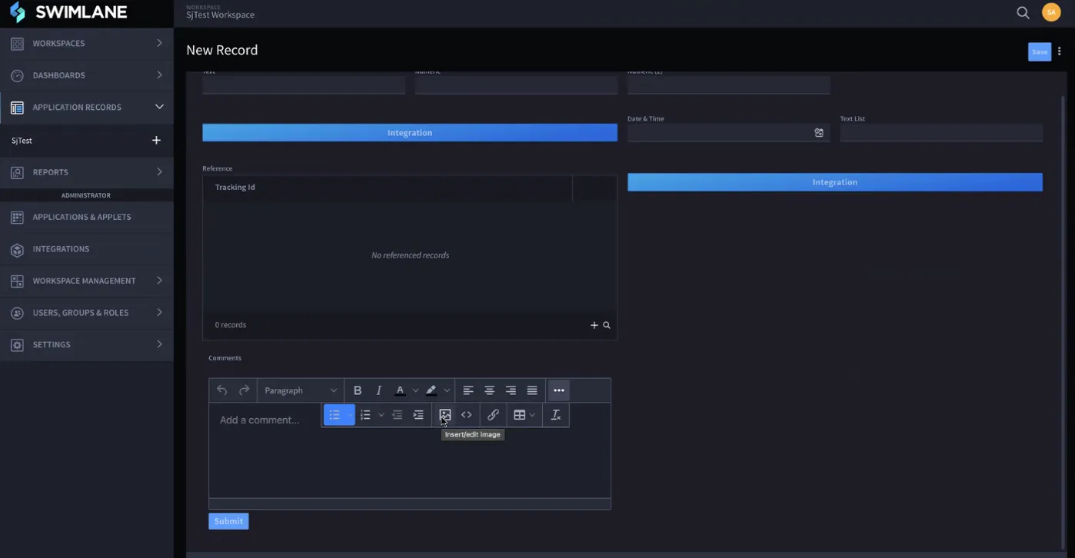Viewport: 1075px width, 558px height.
Task: Open the numbered list style dropdown arrow
Action: click(x=381, y=415)
